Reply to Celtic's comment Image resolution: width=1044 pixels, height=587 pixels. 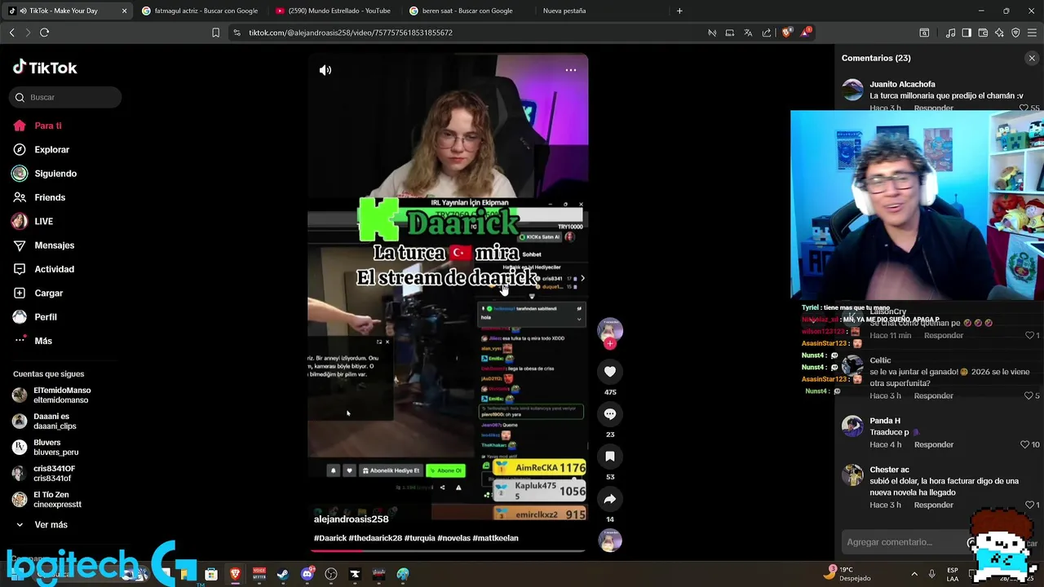pos(933,396)
